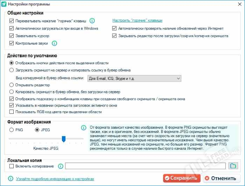Click the info icon beside image format description
245x186 pixels.
pos(84,128)
